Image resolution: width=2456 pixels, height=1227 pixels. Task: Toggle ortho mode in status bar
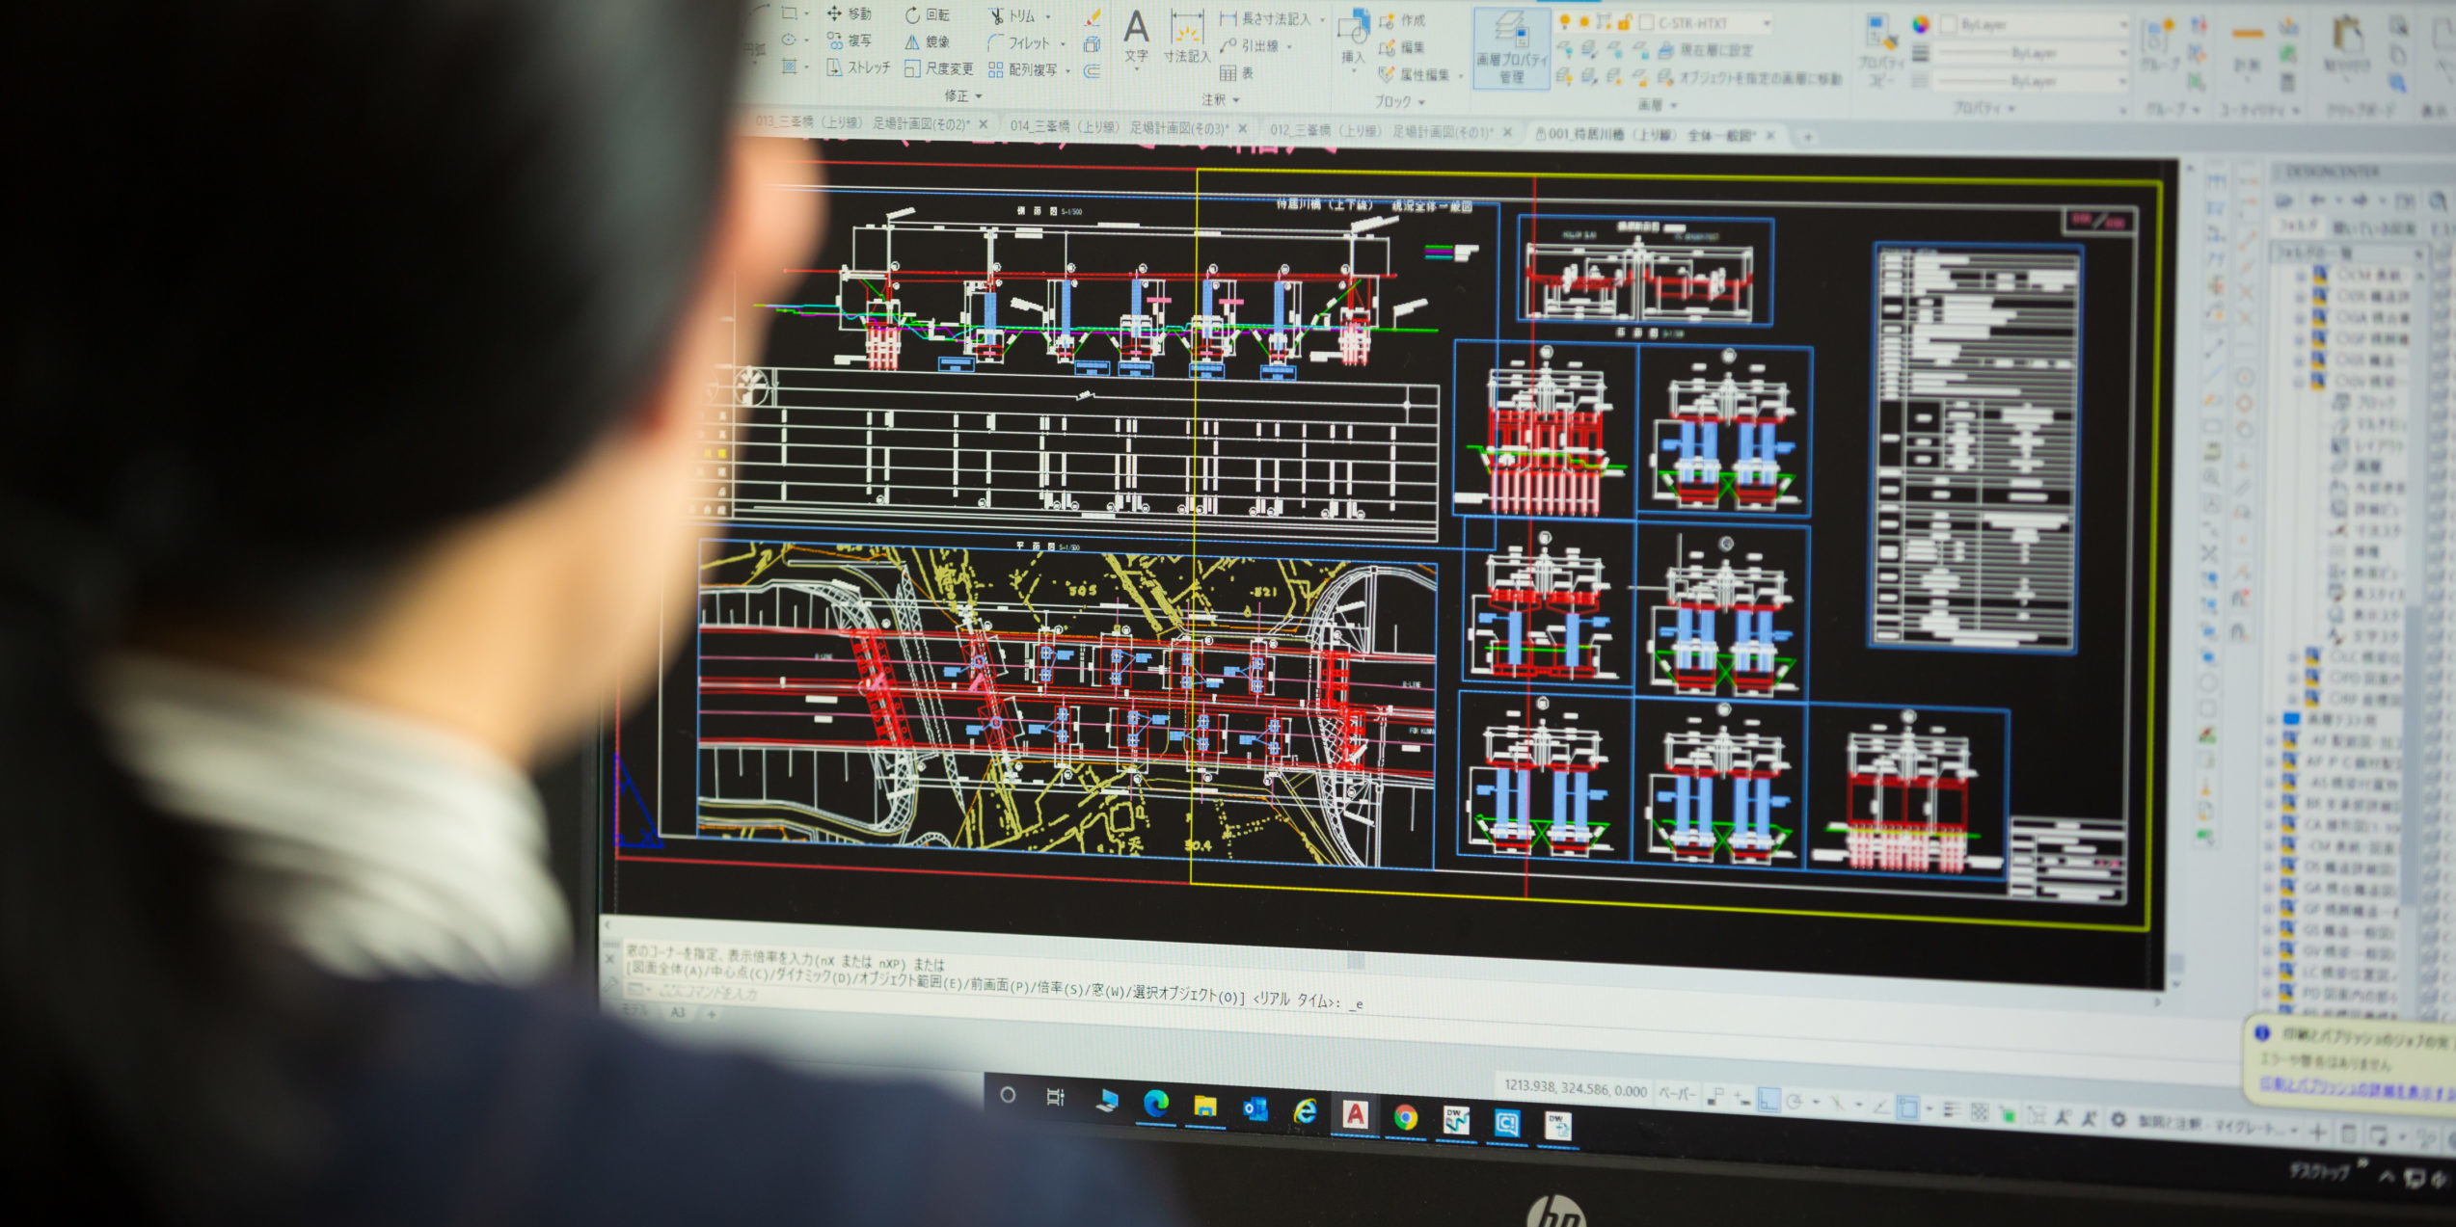point(1768,1101)
